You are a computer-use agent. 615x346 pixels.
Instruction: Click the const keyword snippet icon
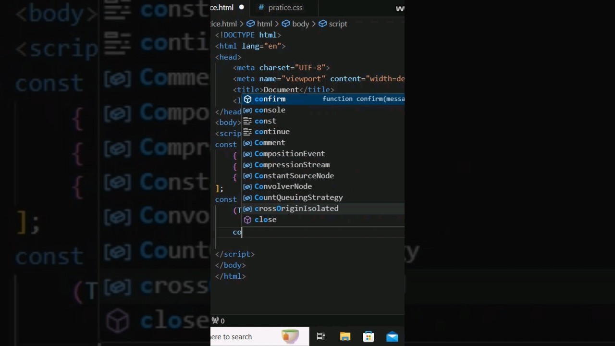[247, 121]
